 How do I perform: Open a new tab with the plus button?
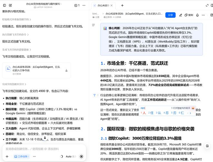click(x=122, y=5)
